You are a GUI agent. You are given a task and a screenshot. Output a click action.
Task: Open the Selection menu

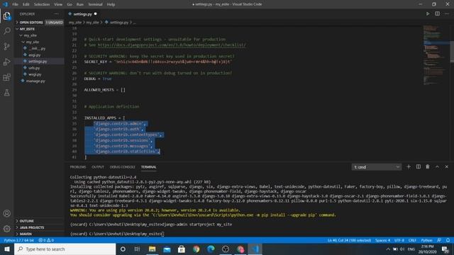42,4
